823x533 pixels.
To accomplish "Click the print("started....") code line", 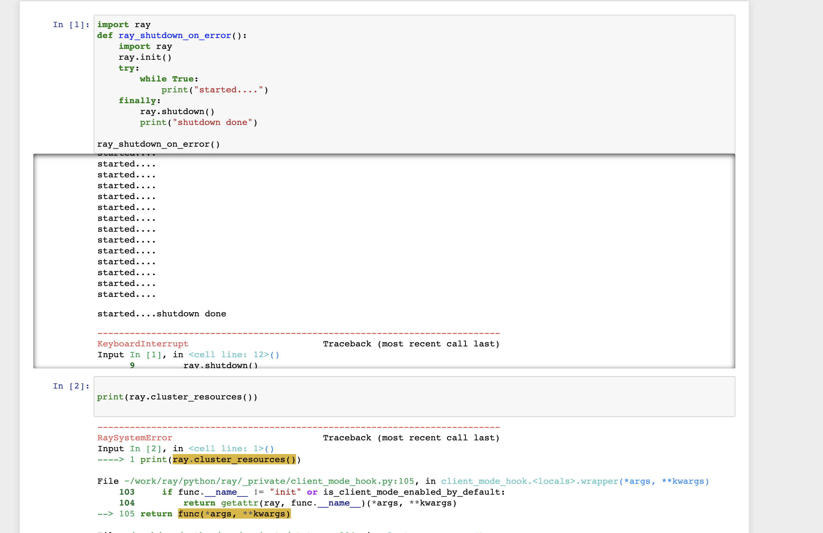I will 215,90.
